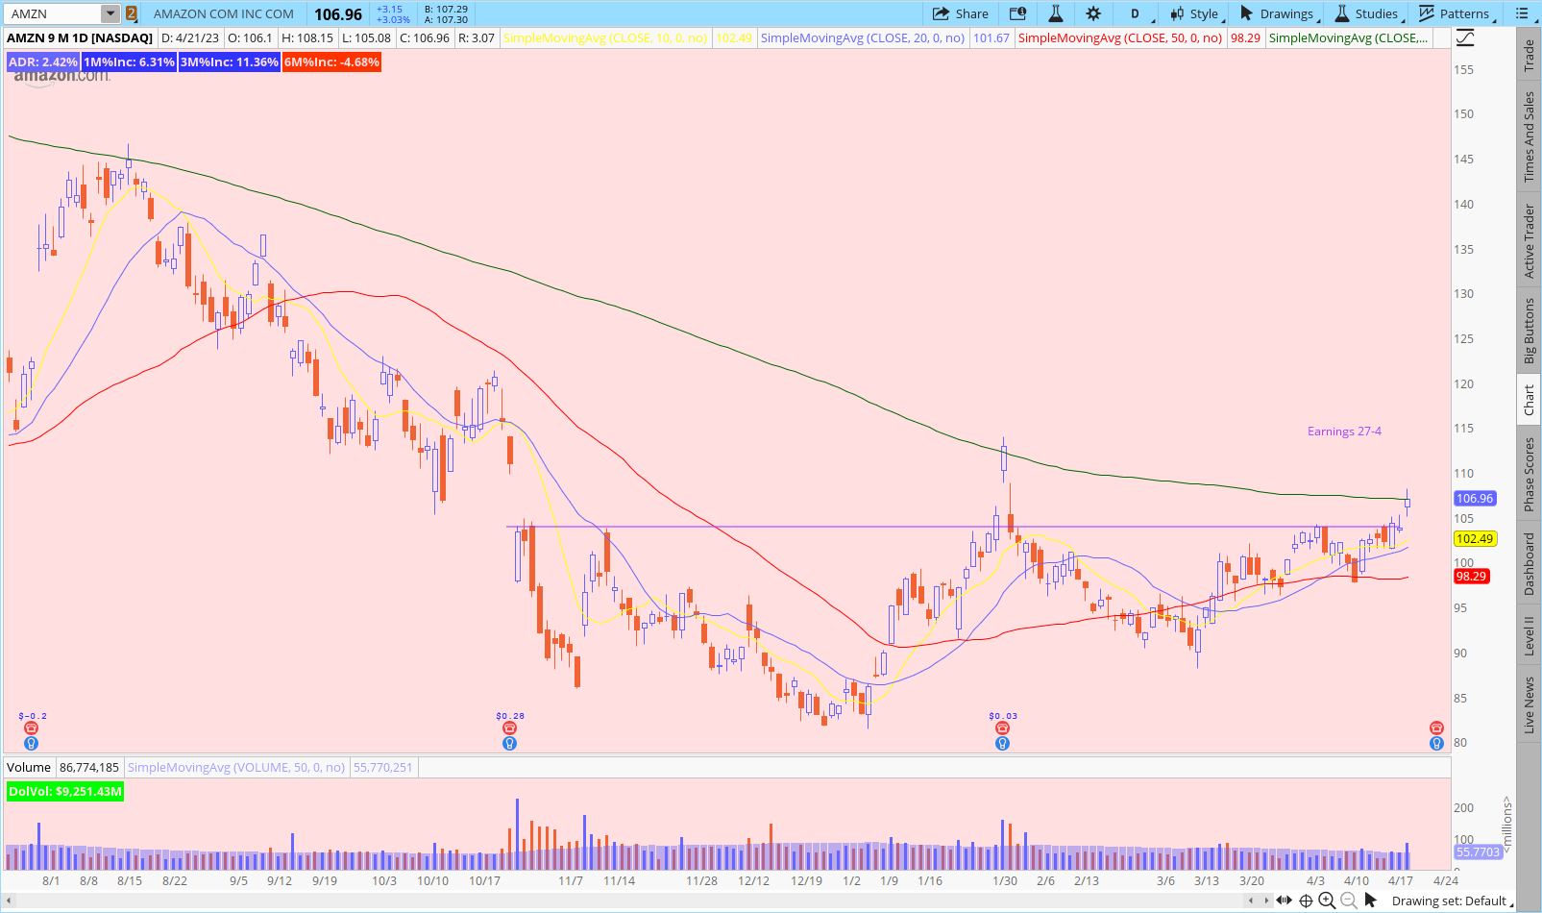Click the lightbulb event icon below $0.03

(x=1002, y=743)
